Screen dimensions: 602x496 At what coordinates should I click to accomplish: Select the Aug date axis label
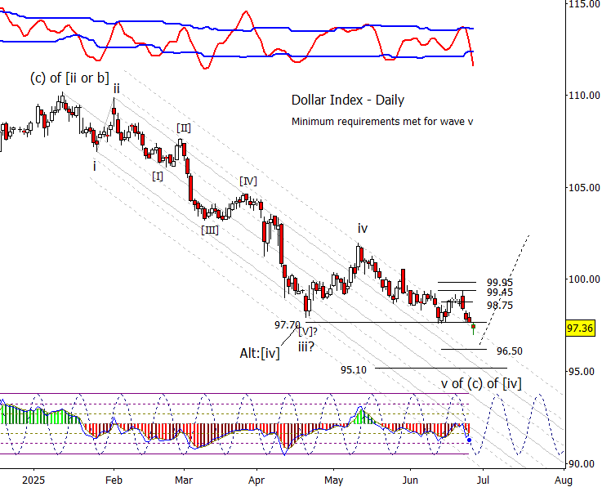564,480
